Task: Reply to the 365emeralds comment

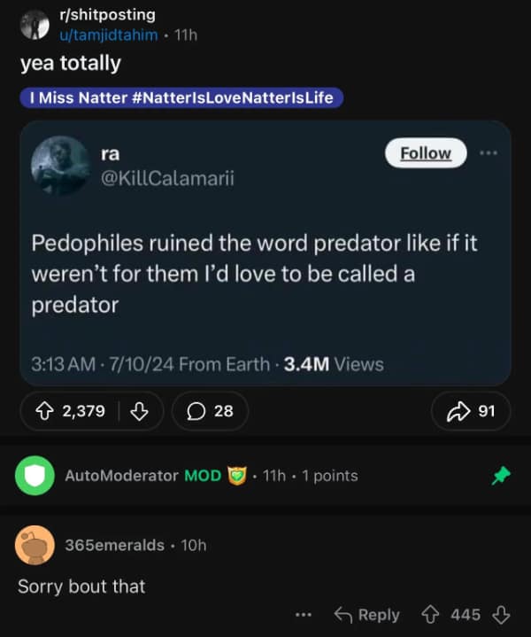Action: pyautogui.click(x=366, y=615)
